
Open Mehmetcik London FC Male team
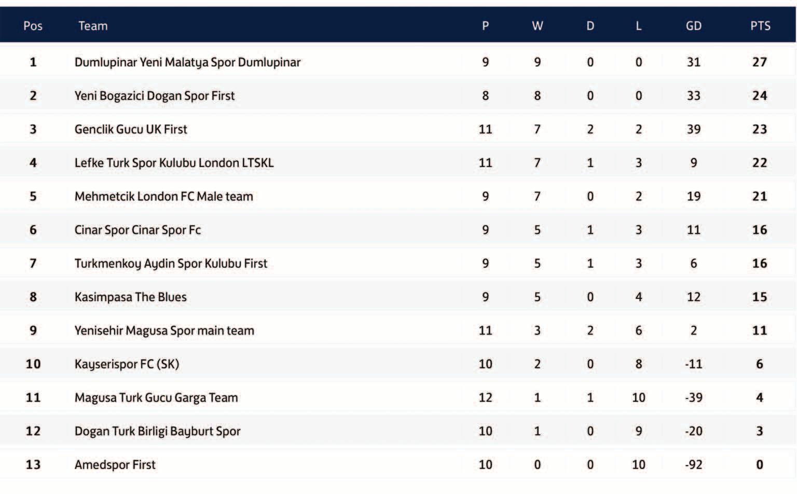tap(163, 197)
